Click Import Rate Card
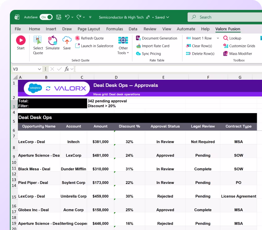Viewport: 262px width, 230px height. pyautogui.click(x=153, y=46)
